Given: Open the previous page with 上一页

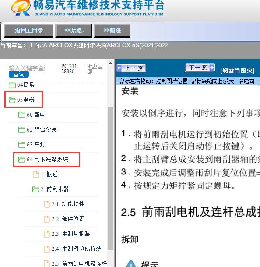Looking at the screenshot, I should tap(131, 68).
